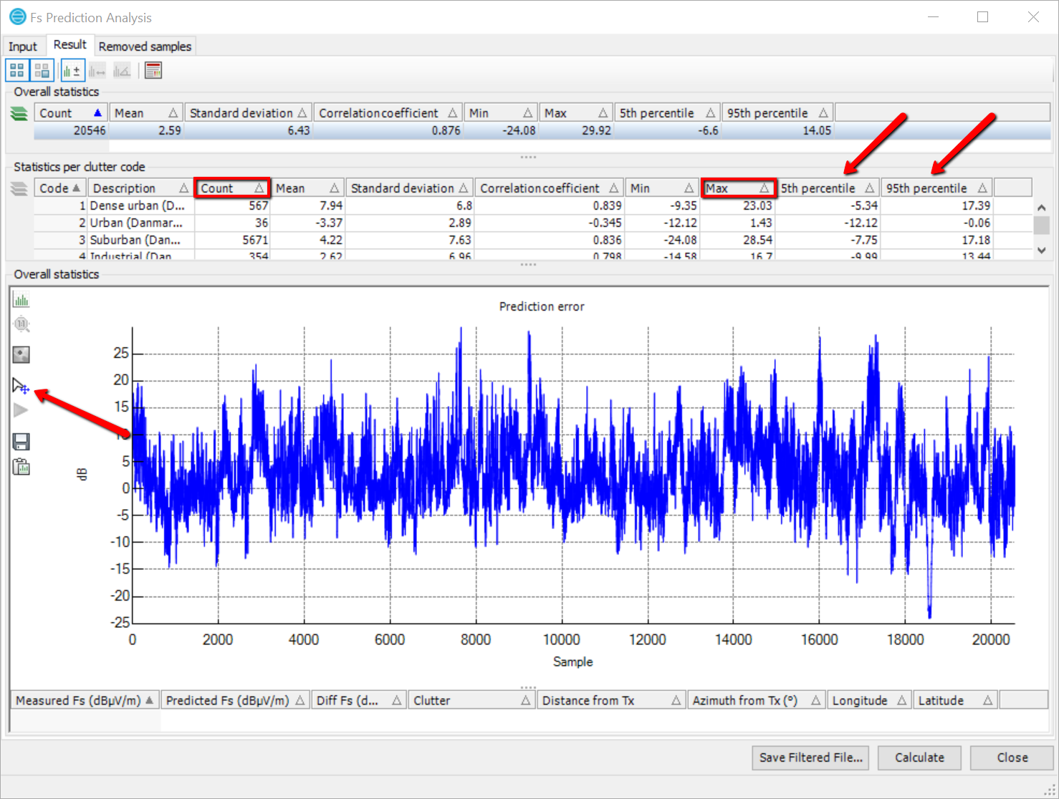The height and width of the screenshot is (799, 1059).
Task: Open the Removed samples tab
Action: (145, 47)
